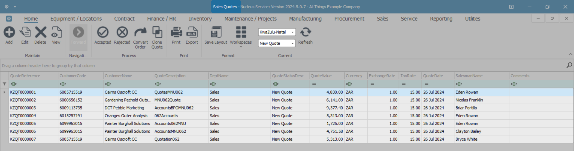Click the Edit icon in ribbon
This screenshot has width=574, height=151.
click(x=25, y=33)
